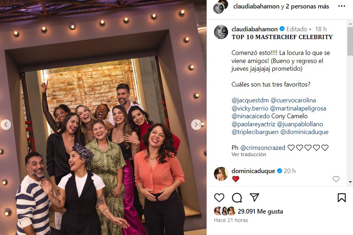Go to the previous photo in carousel
353x235 pixels.
pos(6,124)
